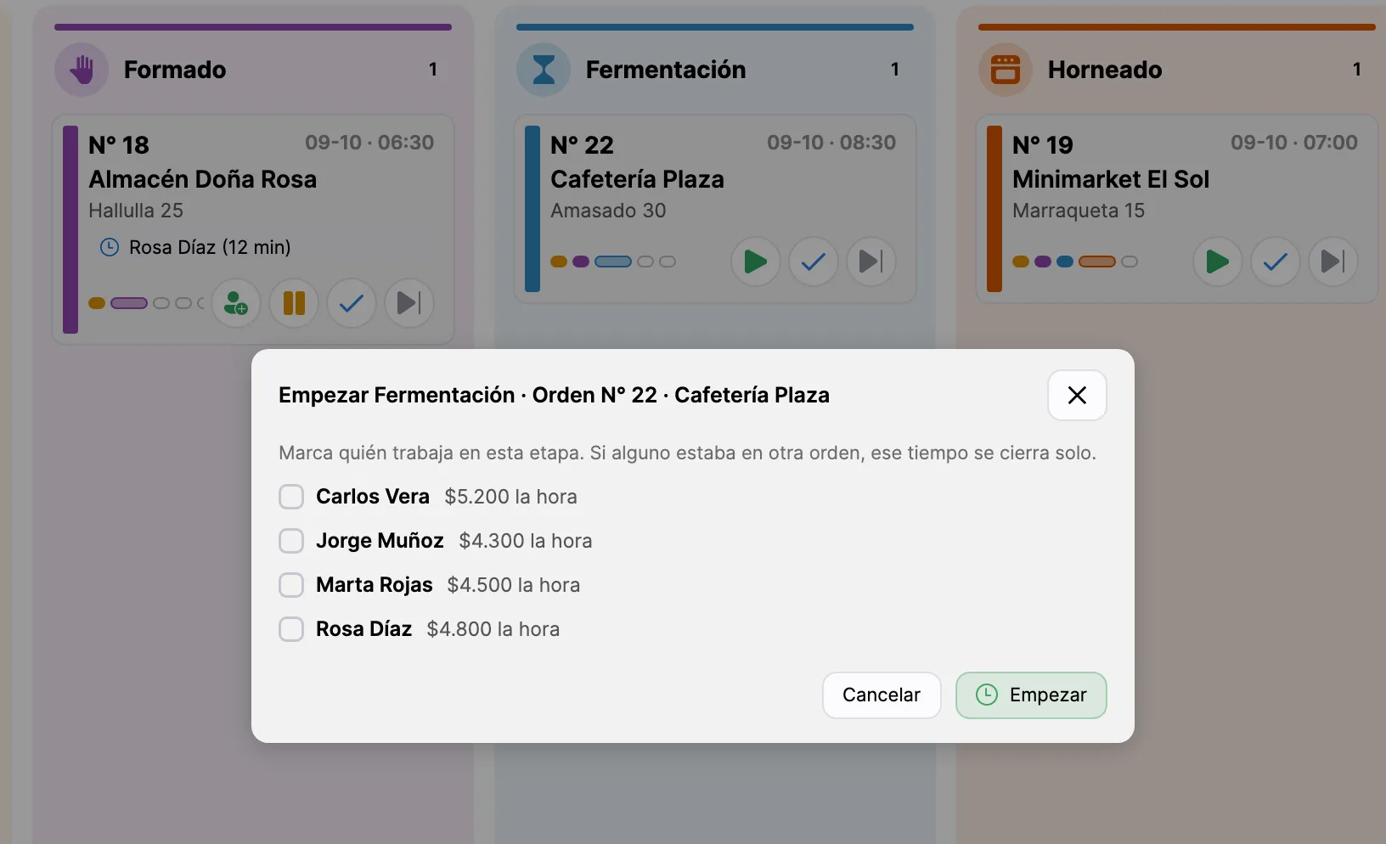
Task: Mark Rosa Díaz as working
Action: tap(291, 629)
